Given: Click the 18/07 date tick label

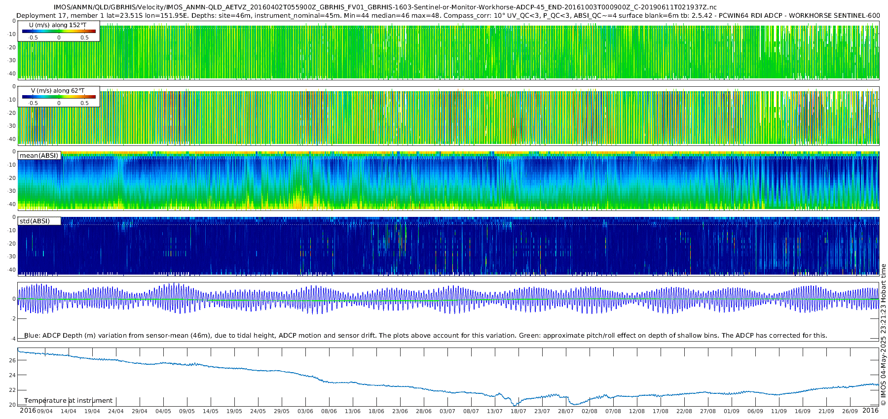Looking at the screenshot, I should [x=518, y=412].
